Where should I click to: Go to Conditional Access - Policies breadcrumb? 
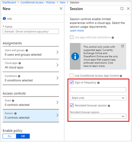coord(38,2)
